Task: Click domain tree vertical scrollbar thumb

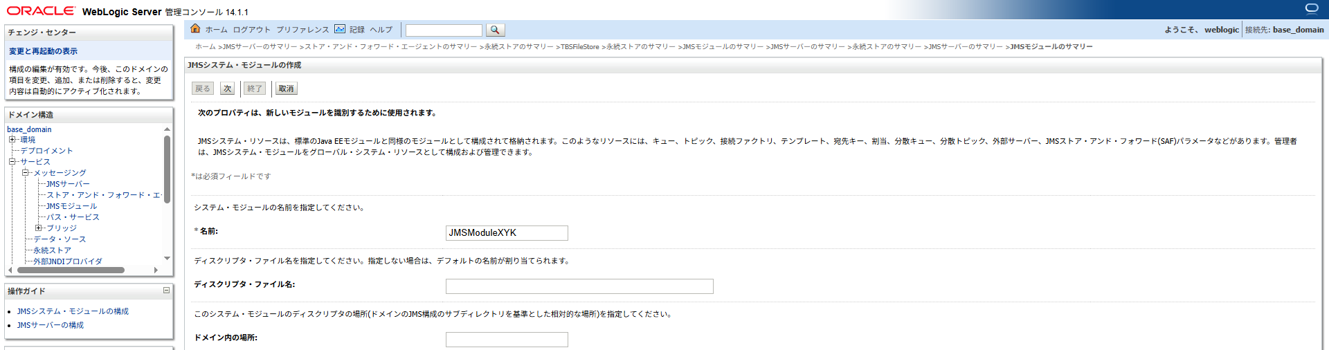Action: click(167, 169)
